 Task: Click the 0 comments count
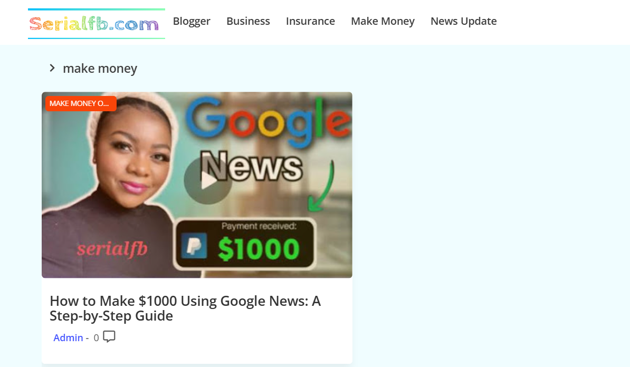point(96,337)
